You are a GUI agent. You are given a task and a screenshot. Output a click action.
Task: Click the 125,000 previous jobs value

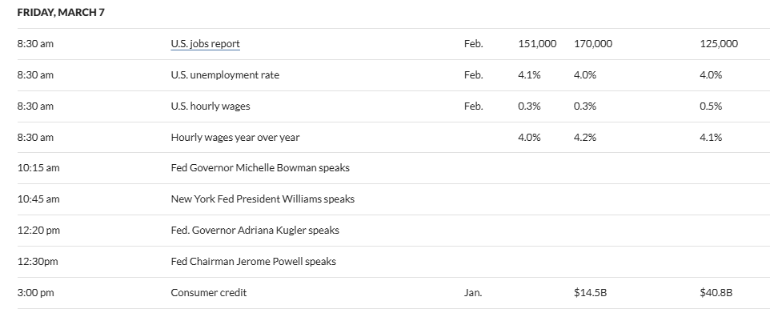[719, 44]
